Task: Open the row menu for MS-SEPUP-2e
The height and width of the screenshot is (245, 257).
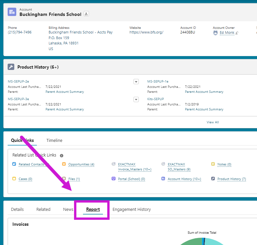Action: coord(136,82)
